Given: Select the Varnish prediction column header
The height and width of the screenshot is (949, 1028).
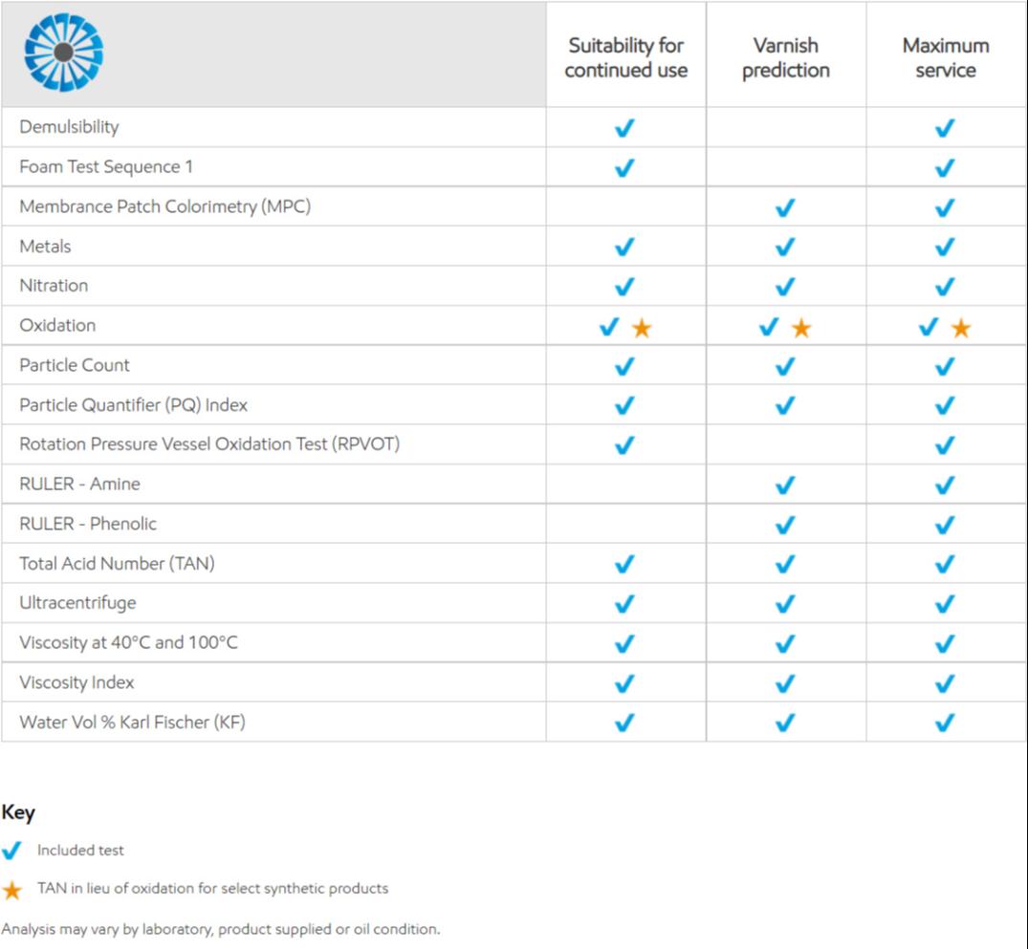Looking at the screenshot, I should (786, 57).
